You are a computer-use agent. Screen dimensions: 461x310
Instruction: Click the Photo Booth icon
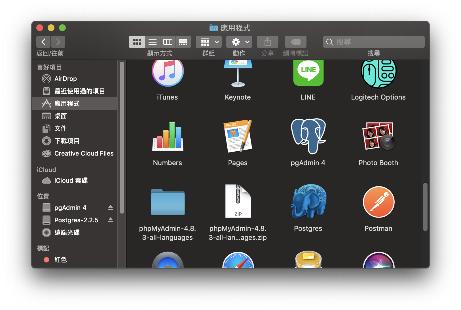click(x=378, y=136)
